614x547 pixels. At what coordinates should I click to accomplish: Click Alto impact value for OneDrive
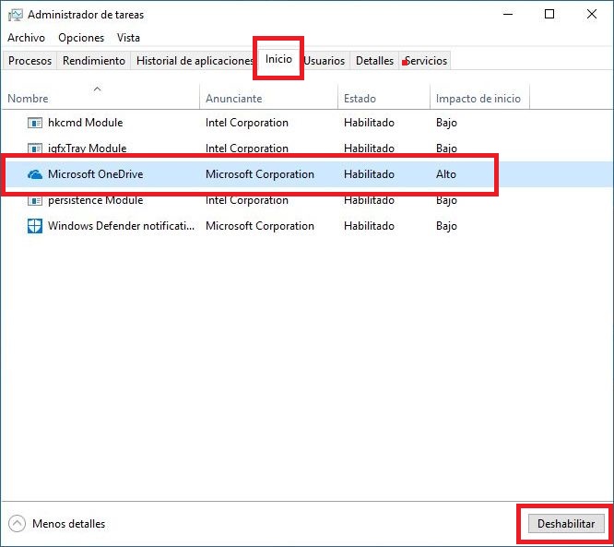pyautogui.click(x=446, y=174)
